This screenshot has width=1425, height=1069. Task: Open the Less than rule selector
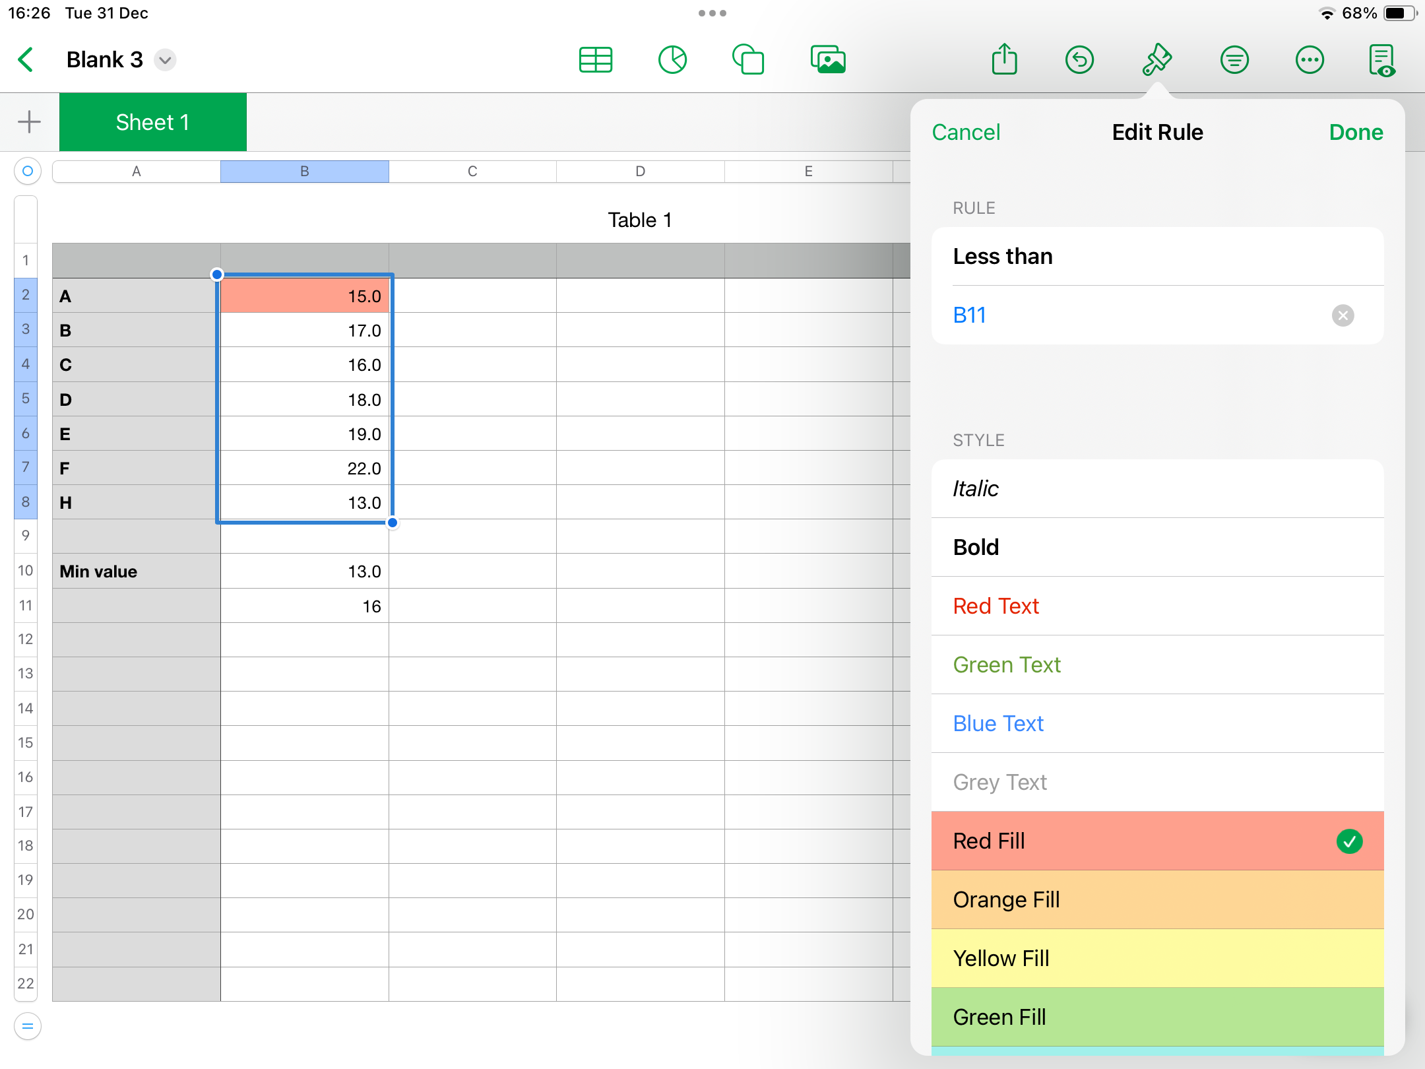(1157, 256)
